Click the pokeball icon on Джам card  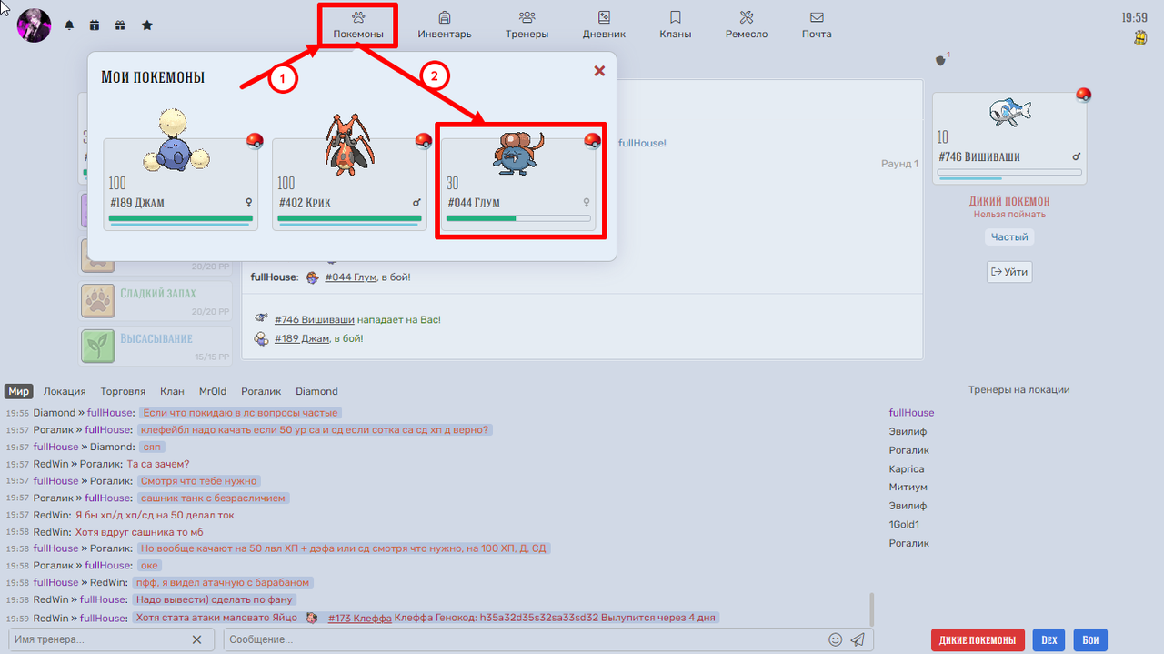tap(256, 140)
